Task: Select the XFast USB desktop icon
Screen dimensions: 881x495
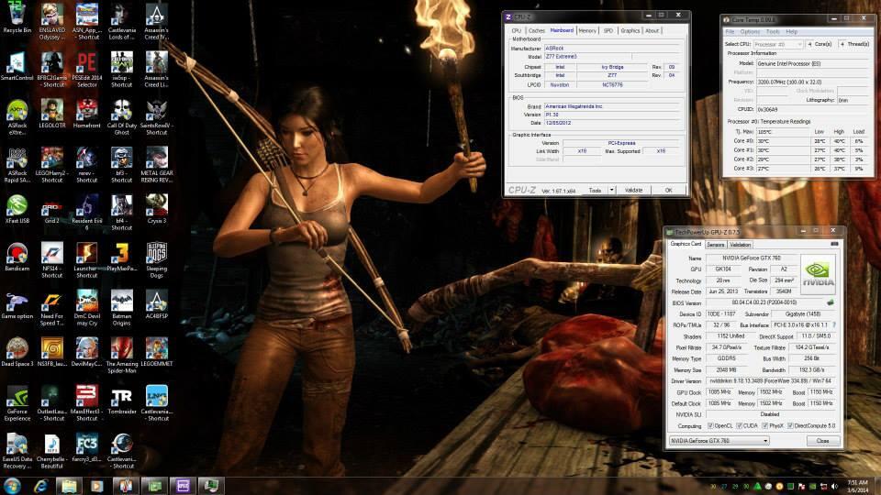Action: [x=17, y=209]
